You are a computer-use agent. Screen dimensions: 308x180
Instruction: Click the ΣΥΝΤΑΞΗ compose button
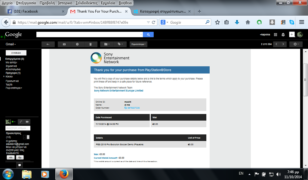click(16, 53)
